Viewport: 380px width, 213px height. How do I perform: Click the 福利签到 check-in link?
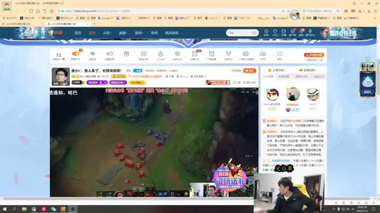pyautogui.click(x=250, y=82)
